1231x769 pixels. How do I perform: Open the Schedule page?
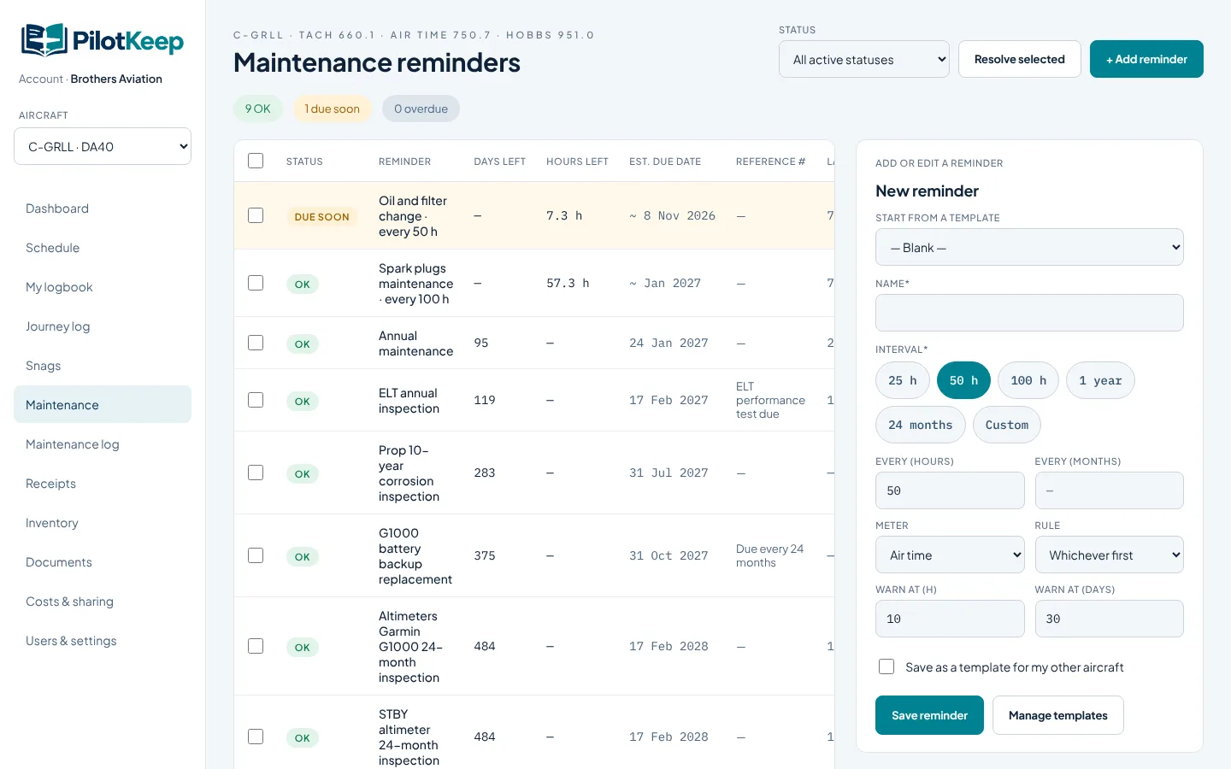click(103, 248)
